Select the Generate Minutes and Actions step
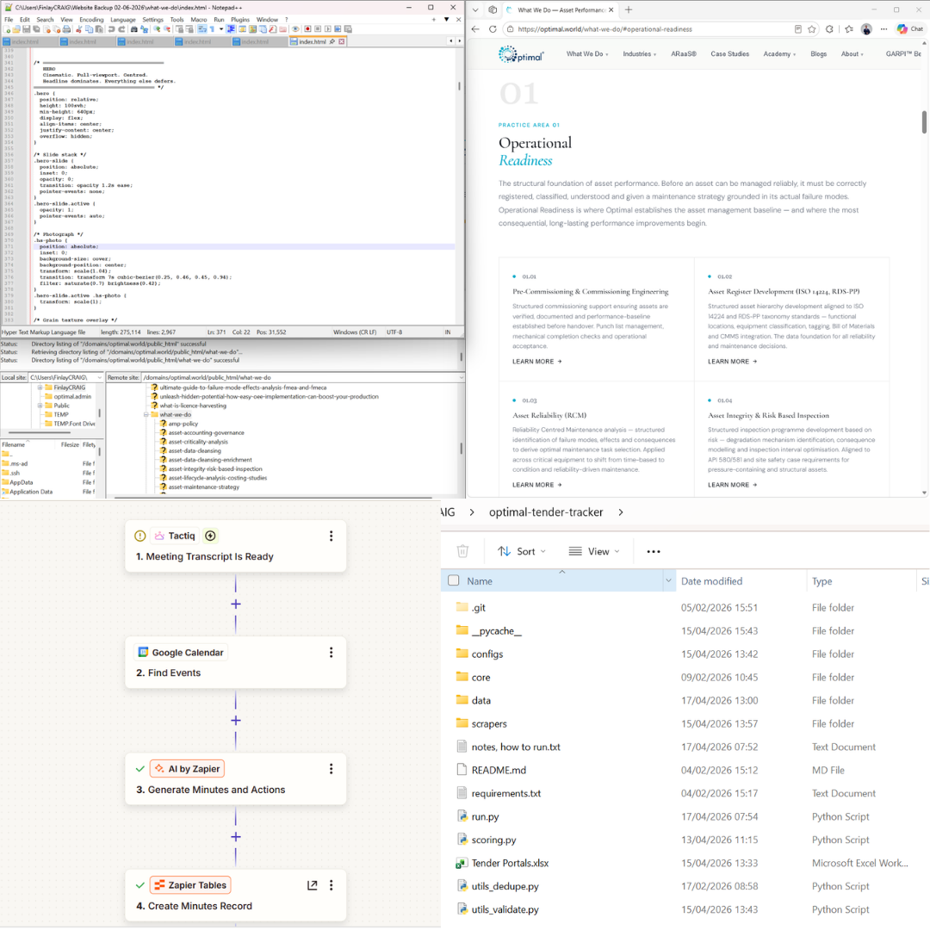The width and height of the screenshot is (930, 930). pyautogui.click(x=235, y=778)
